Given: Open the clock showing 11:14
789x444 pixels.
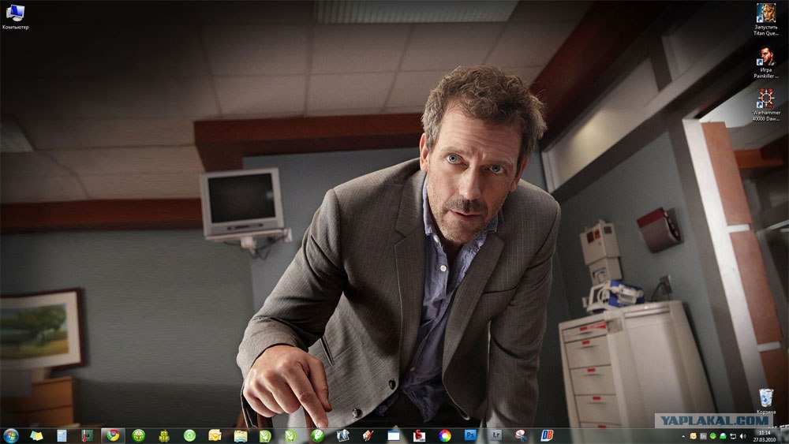Looking at the screenshot, I should tap(765, 436).
